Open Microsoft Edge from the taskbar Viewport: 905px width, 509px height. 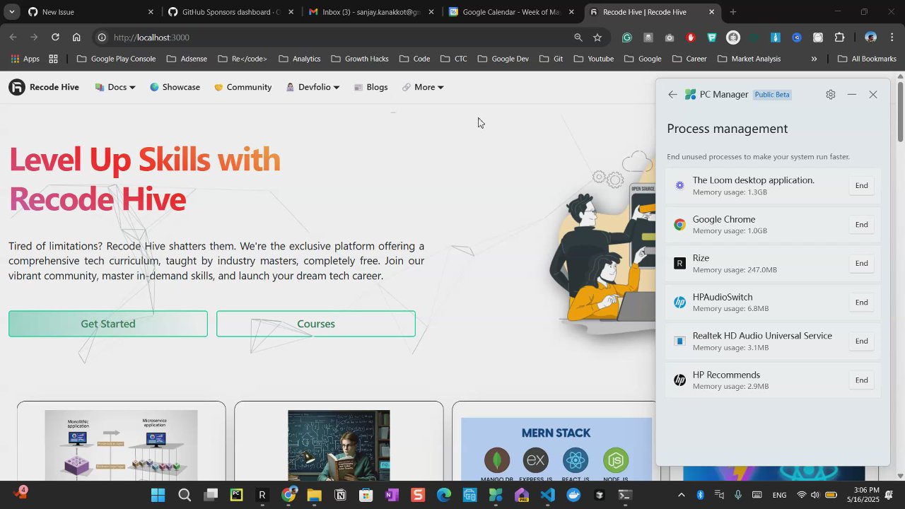click(444, 495)
